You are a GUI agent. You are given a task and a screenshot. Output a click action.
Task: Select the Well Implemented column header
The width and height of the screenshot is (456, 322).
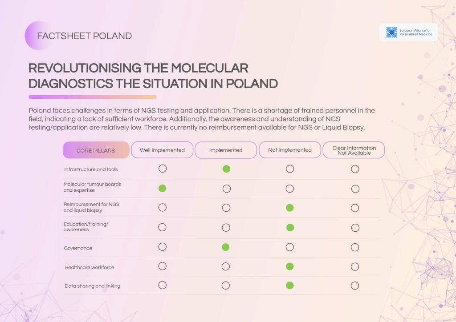tap(162, 150)
